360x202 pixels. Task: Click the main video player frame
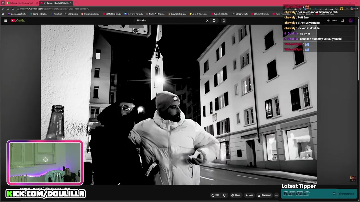[x=179, y=105]
